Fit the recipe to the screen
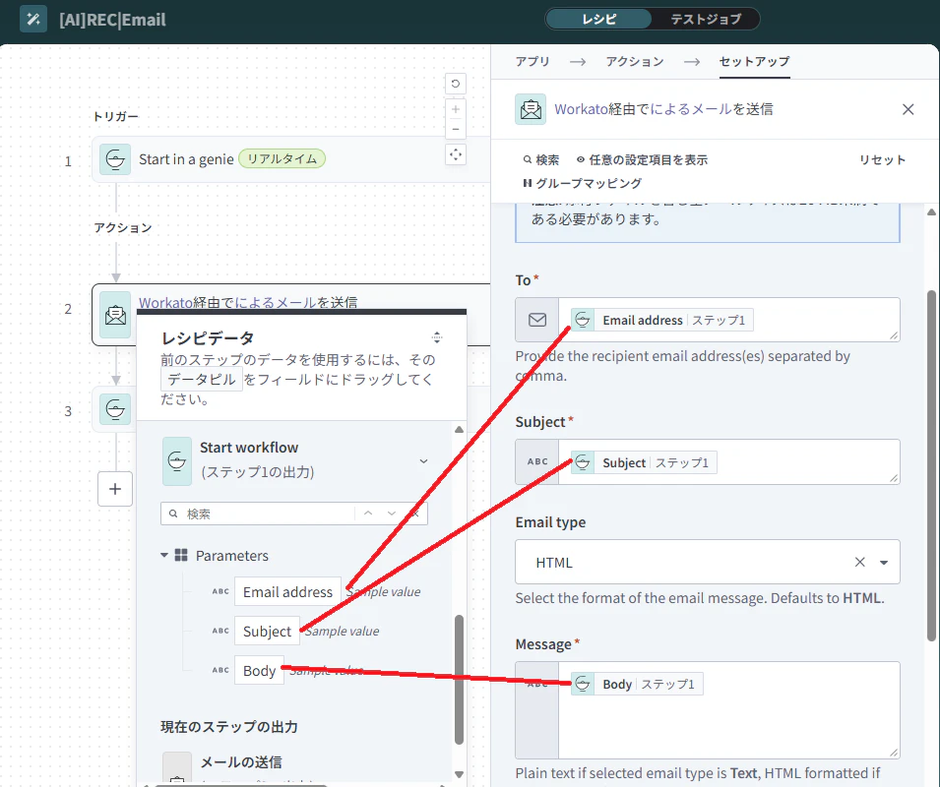Viewport: 940px width, 787px height. point(456,154)
